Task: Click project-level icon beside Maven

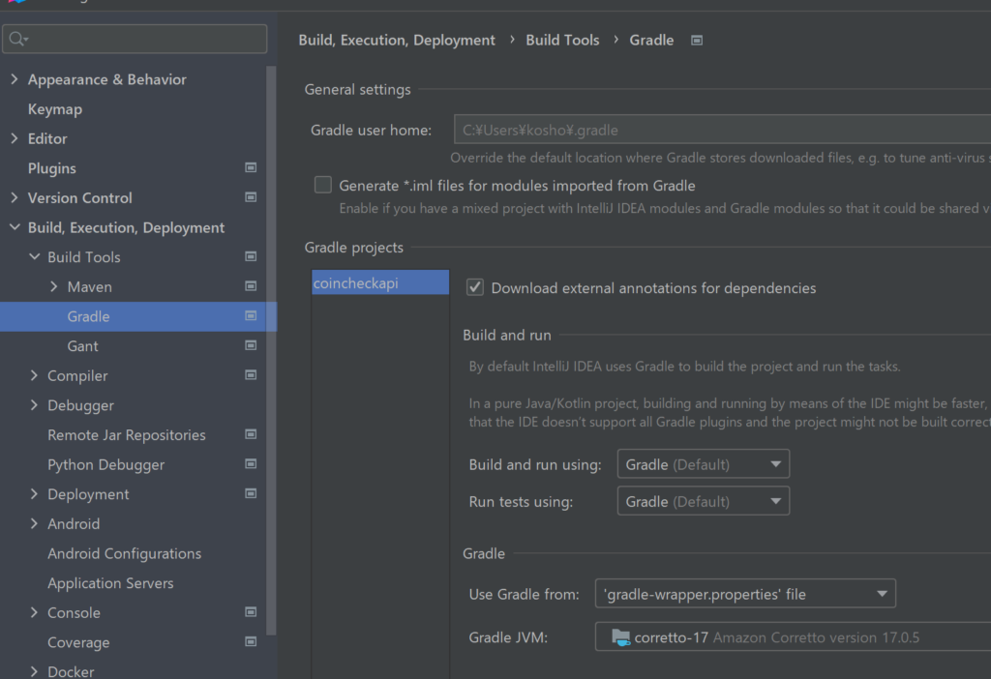Action: pos(251,286)
